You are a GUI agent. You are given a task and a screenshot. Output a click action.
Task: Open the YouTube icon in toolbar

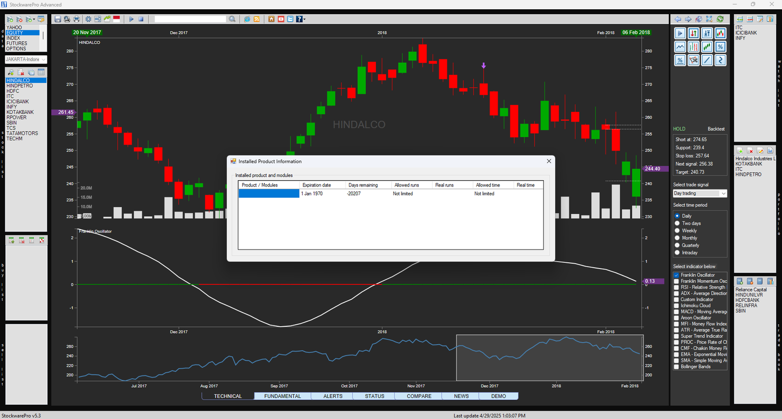coord(281,19)
